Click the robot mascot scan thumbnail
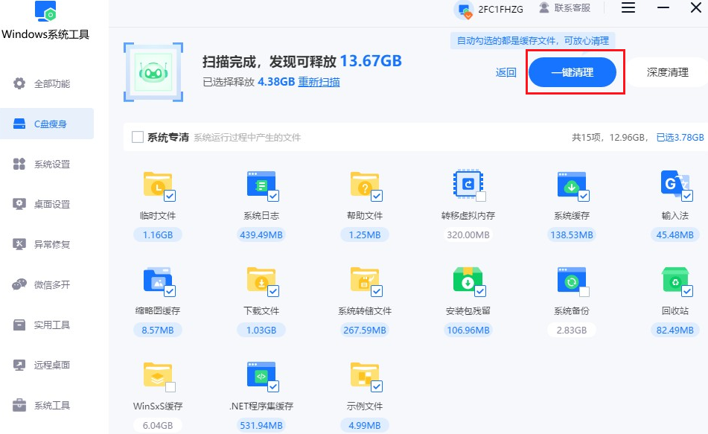Screen dimensions: 708x434 (x=153, y=72)
